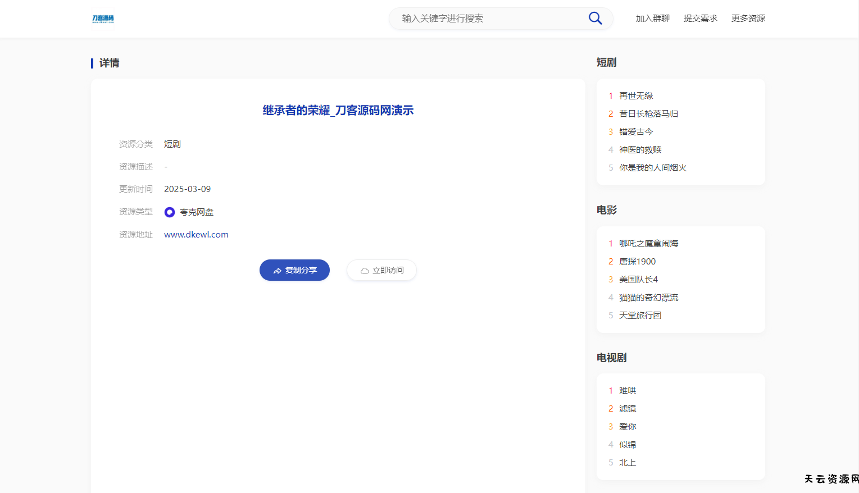This screenshot has height=493, width=859.
Task: Open the 更多资源 menu item
Action: 748,19
